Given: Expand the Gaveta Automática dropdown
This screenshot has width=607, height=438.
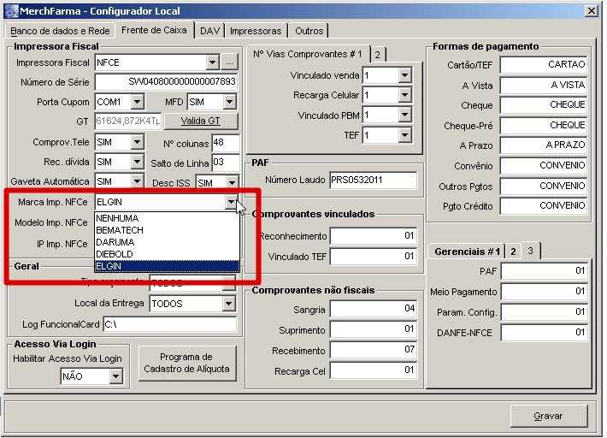Looking at the screenshot, I should [x=136, y=181].
